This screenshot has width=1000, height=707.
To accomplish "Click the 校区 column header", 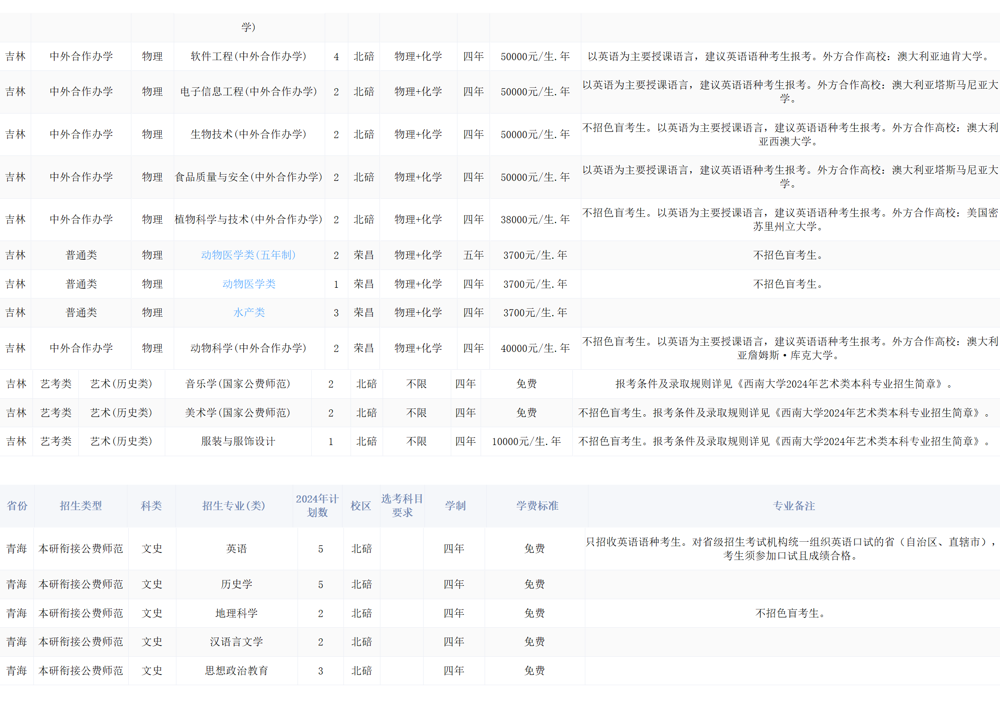I will pos(361,506).
